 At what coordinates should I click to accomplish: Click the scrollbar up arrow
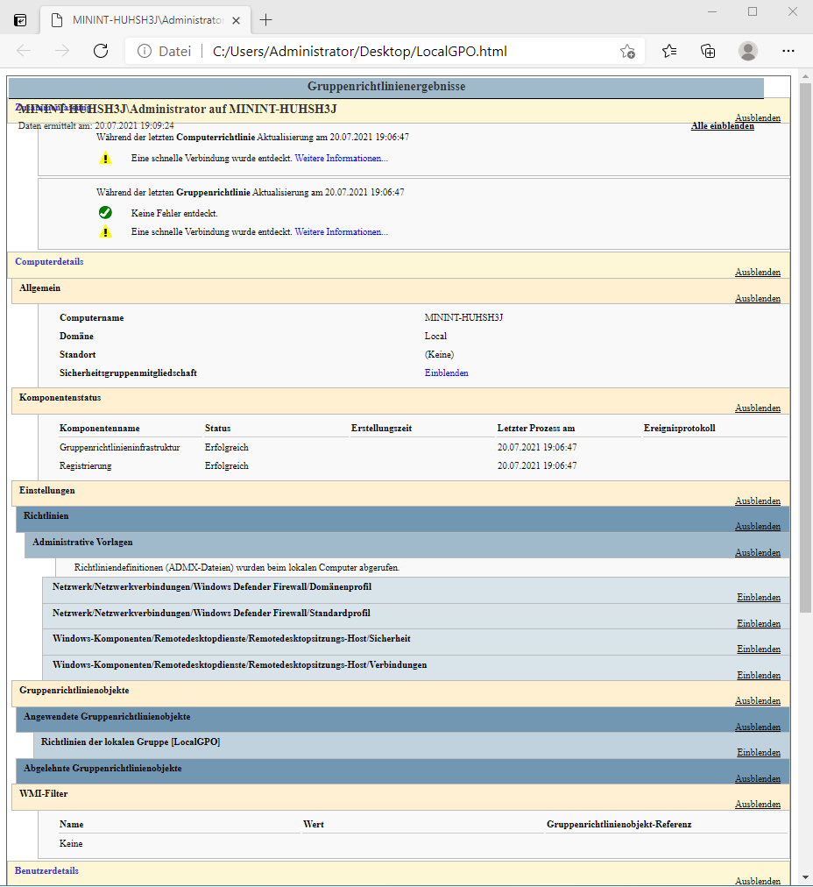pos(806,75)
